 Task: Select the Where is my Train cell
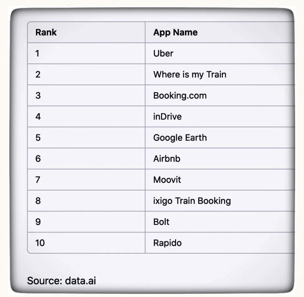189,75
